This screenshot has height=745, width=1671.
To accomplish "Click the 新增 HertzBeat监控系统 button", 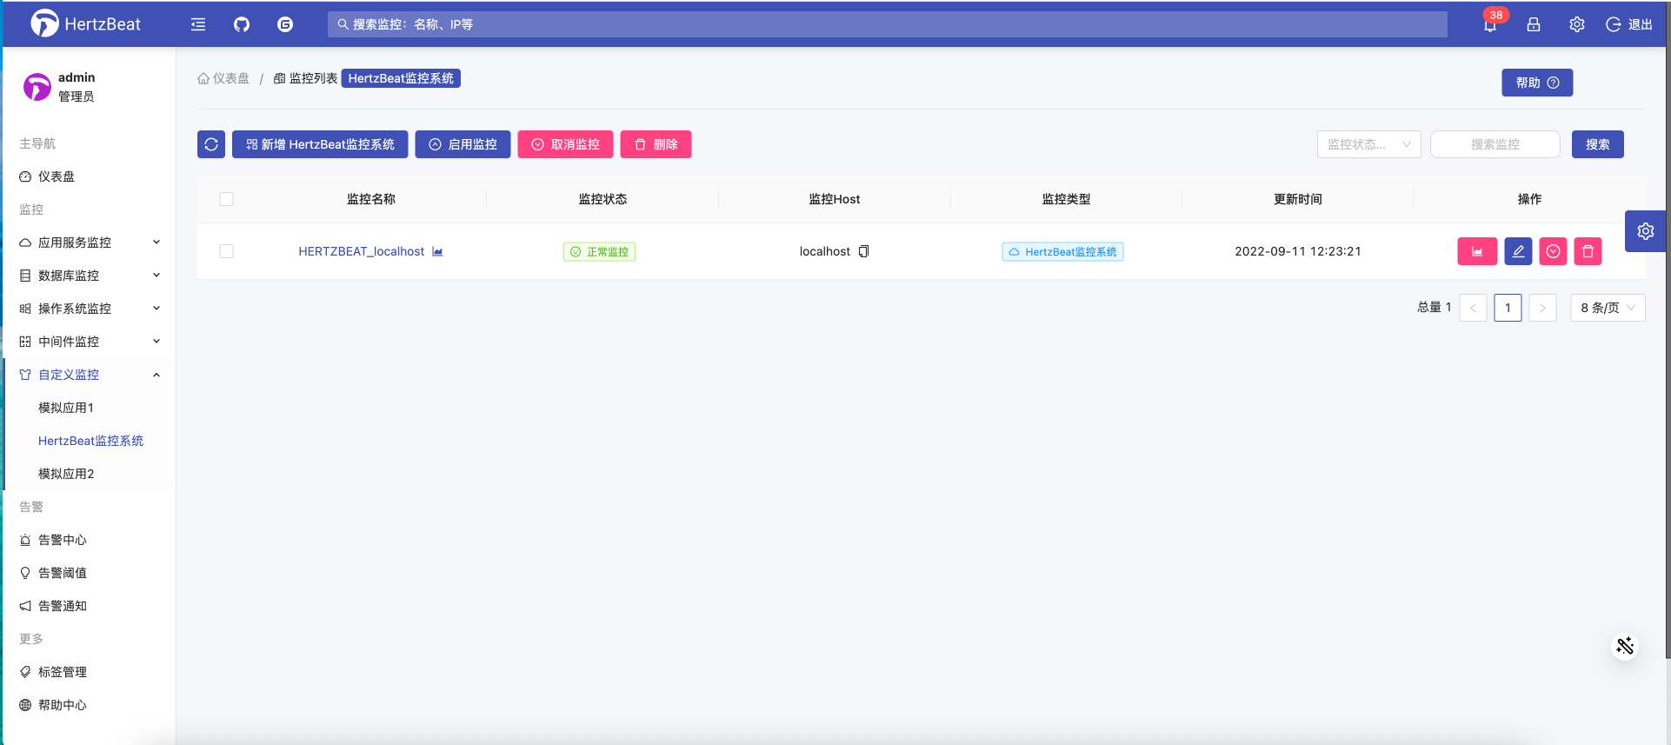I will [x=320, y=144].
